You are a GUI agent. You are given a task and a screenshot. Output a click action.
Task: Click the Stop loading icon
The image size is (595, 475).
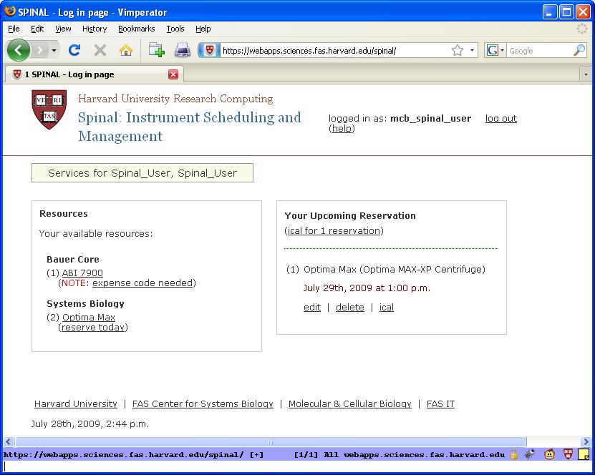[x=98, y=50]
